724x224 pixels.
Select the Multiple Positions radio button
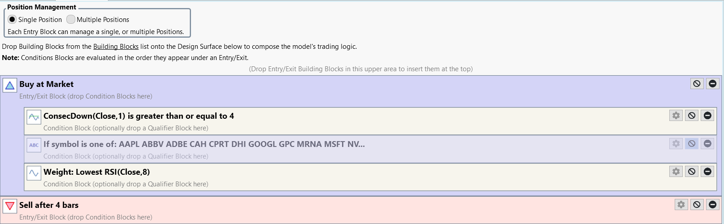(71, 19)
